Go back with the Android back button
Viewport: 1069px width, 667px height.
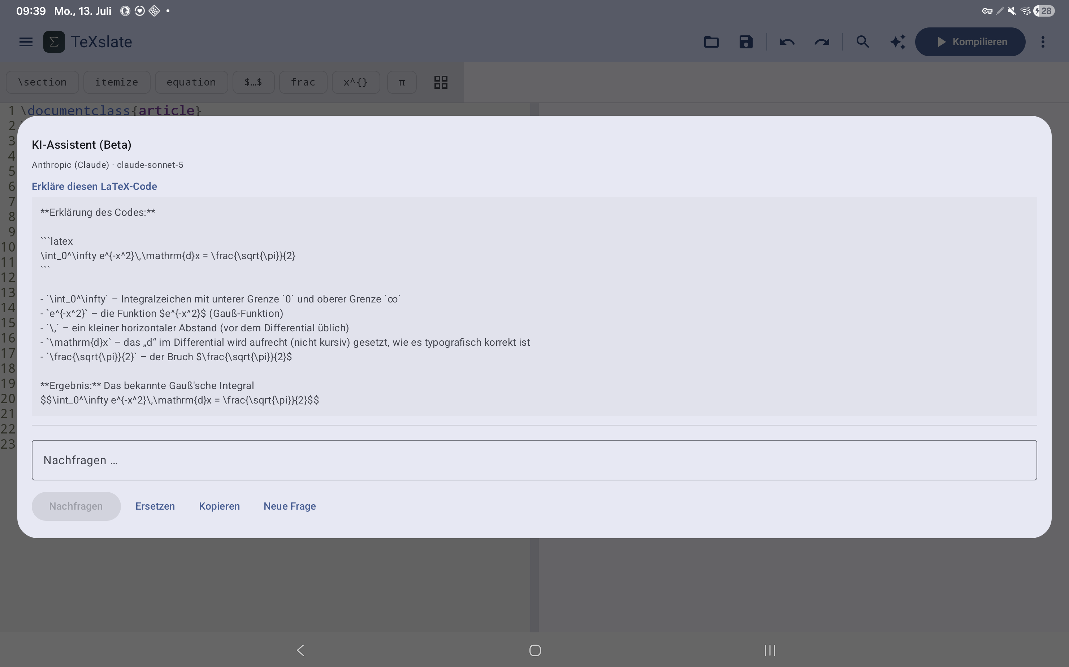click(300, 650)
